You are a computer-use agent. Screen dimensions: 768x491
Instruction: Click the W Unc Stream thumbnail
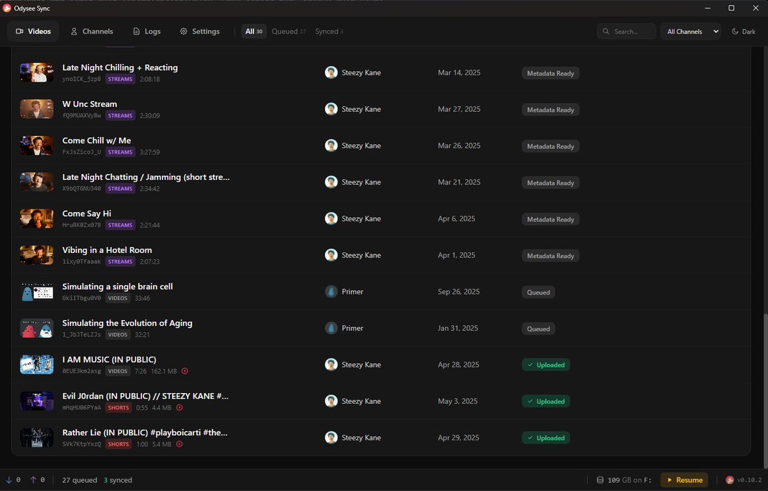(x=36, y=109)
